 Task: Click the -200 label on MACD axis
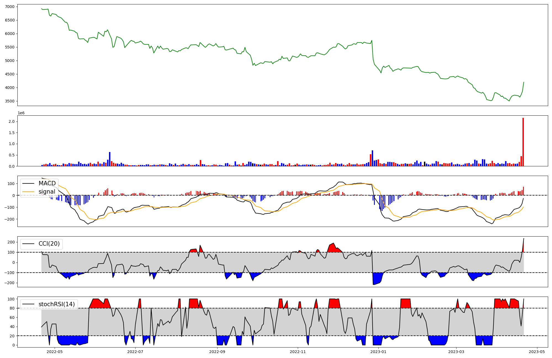(10, 219)
